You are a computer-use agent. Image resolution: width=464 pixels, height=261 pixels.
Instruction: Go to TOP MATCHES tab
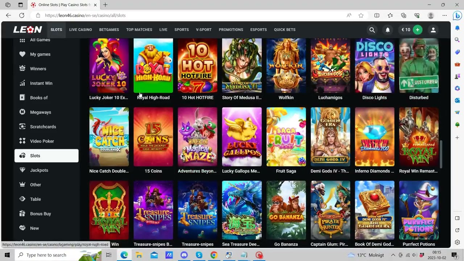point(139,30)
